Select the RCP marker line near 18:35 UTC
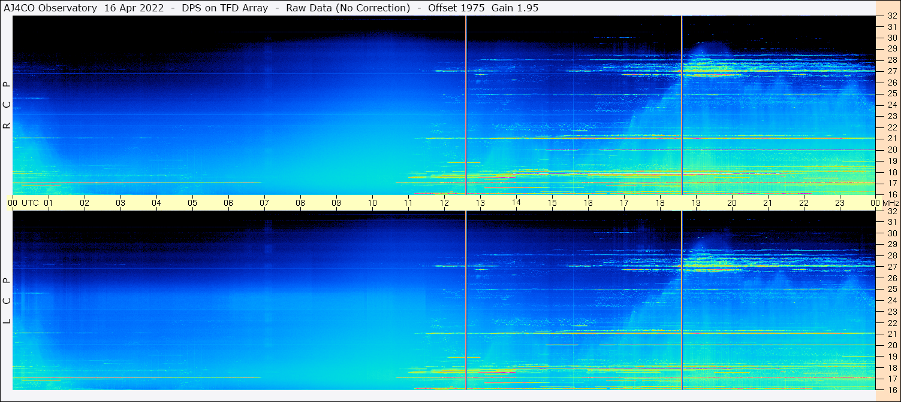The image size is (901, 402). (x=682, y=105)
